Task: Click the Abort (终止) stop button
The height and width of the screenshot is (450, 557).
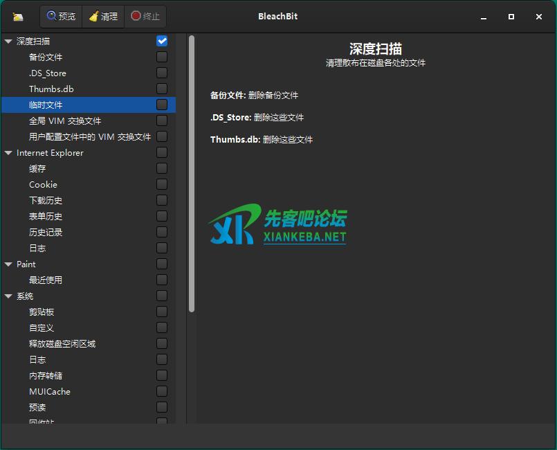Action: point(145,17)
